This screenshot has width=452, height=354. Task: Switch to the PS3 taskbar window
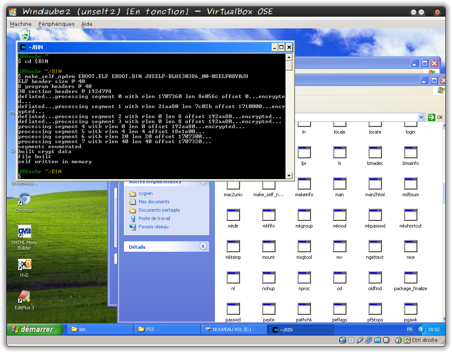coord(167,329)
